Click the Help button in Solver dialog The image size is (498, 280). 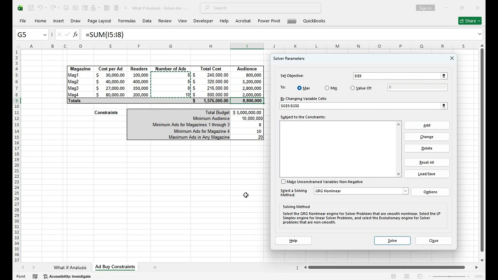click(x=293, y=241)
